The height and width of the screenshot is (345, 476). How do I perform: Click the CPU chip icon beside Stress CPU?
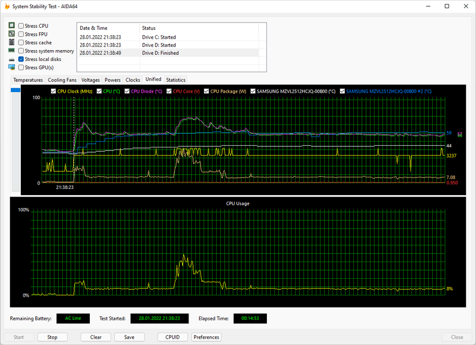[x=12, y=26]
